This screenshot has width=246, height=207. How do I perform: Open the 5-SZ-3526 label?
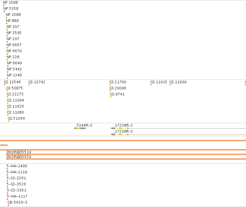16,184
